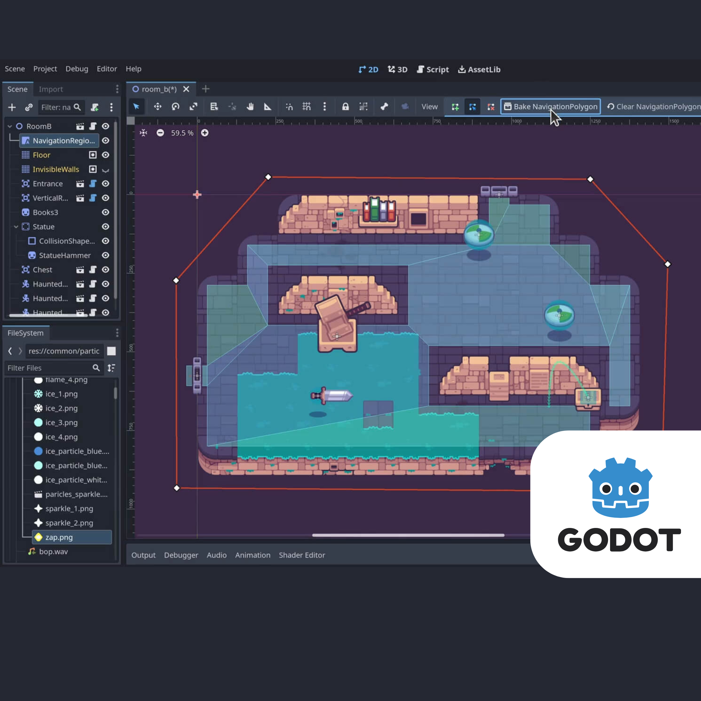Image resolution: width=701 pixels, height=701 pixels.
Task: Click Bake NavigationPolygon button
Action: (550, 107)
